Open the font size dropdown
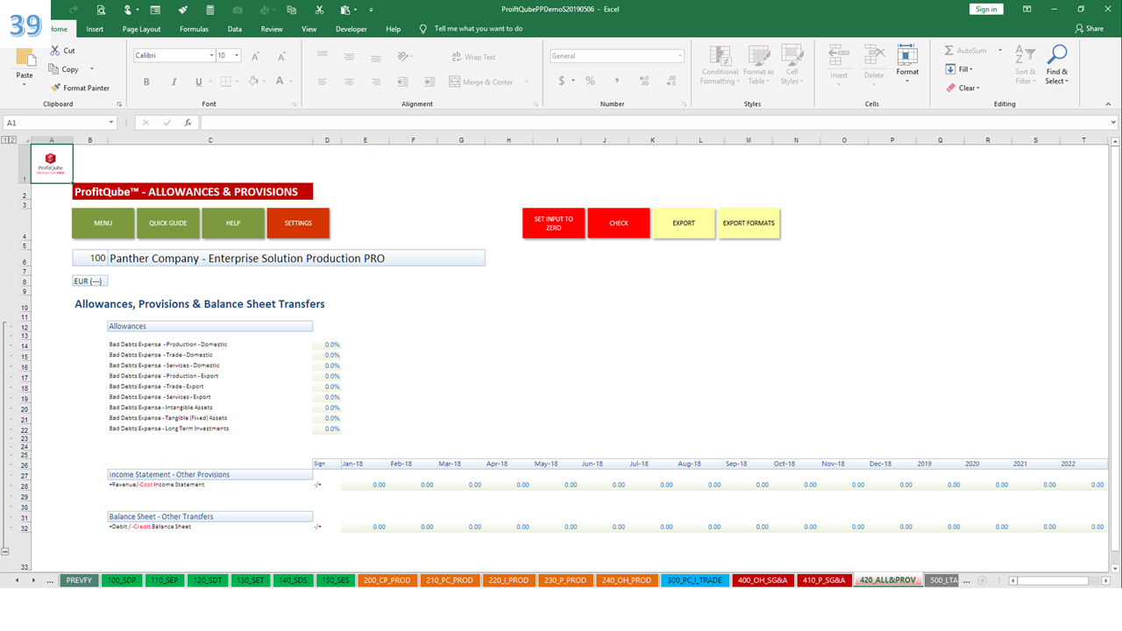This screenshot has width=1122, height=631. [238, 55]
